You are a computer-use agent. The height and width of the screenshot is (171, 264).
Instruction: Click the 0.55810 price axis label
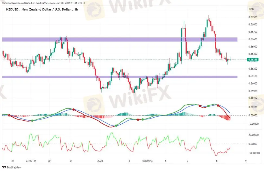(253, 98)
